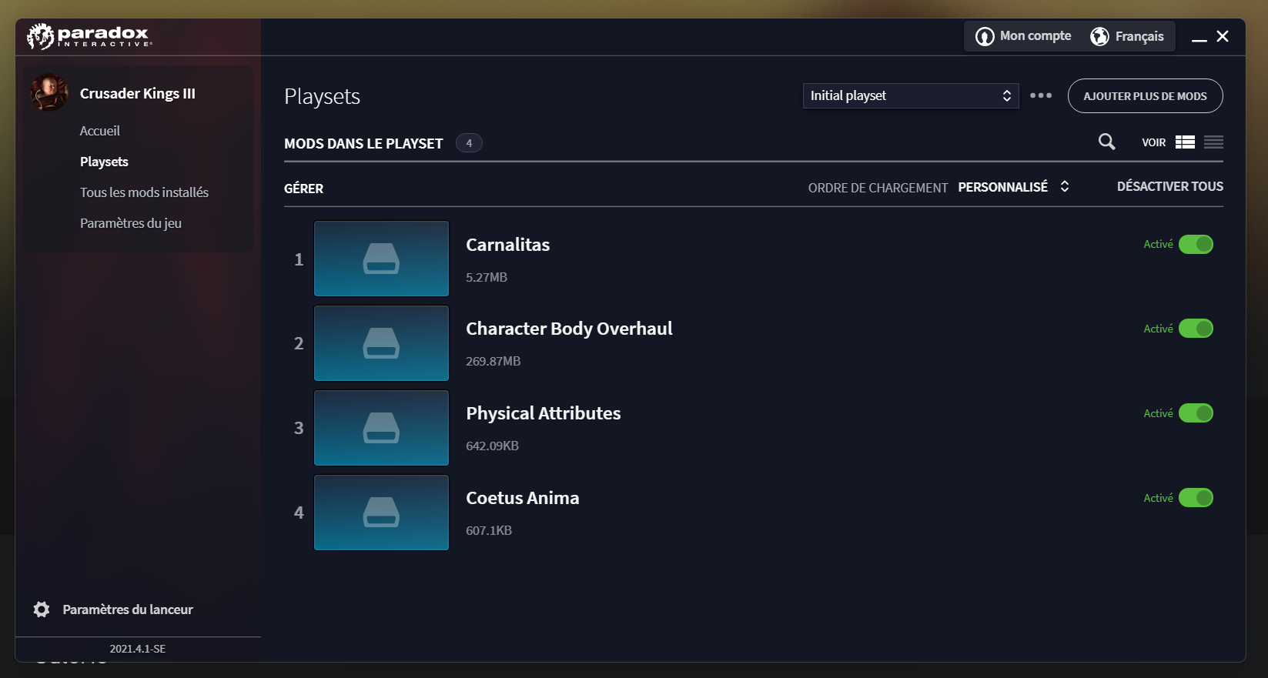Click the Coetus Anima title
The width and height of the screenshot is (1268, 678).
coord(522,498)
